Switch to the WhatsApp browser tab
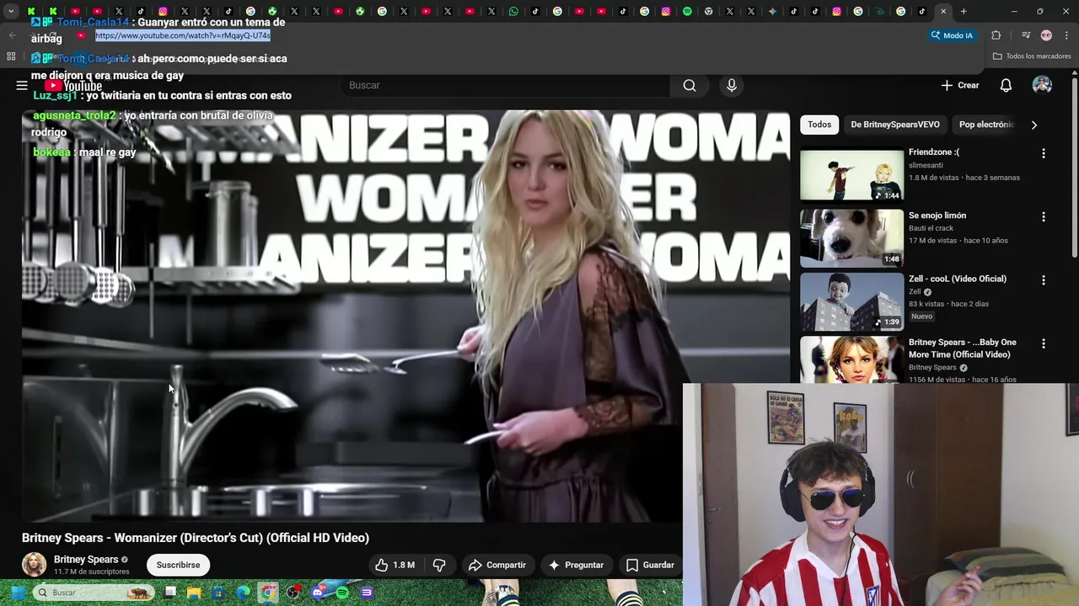The height and width of the screenshot is (606, 1079). (514, 12)
